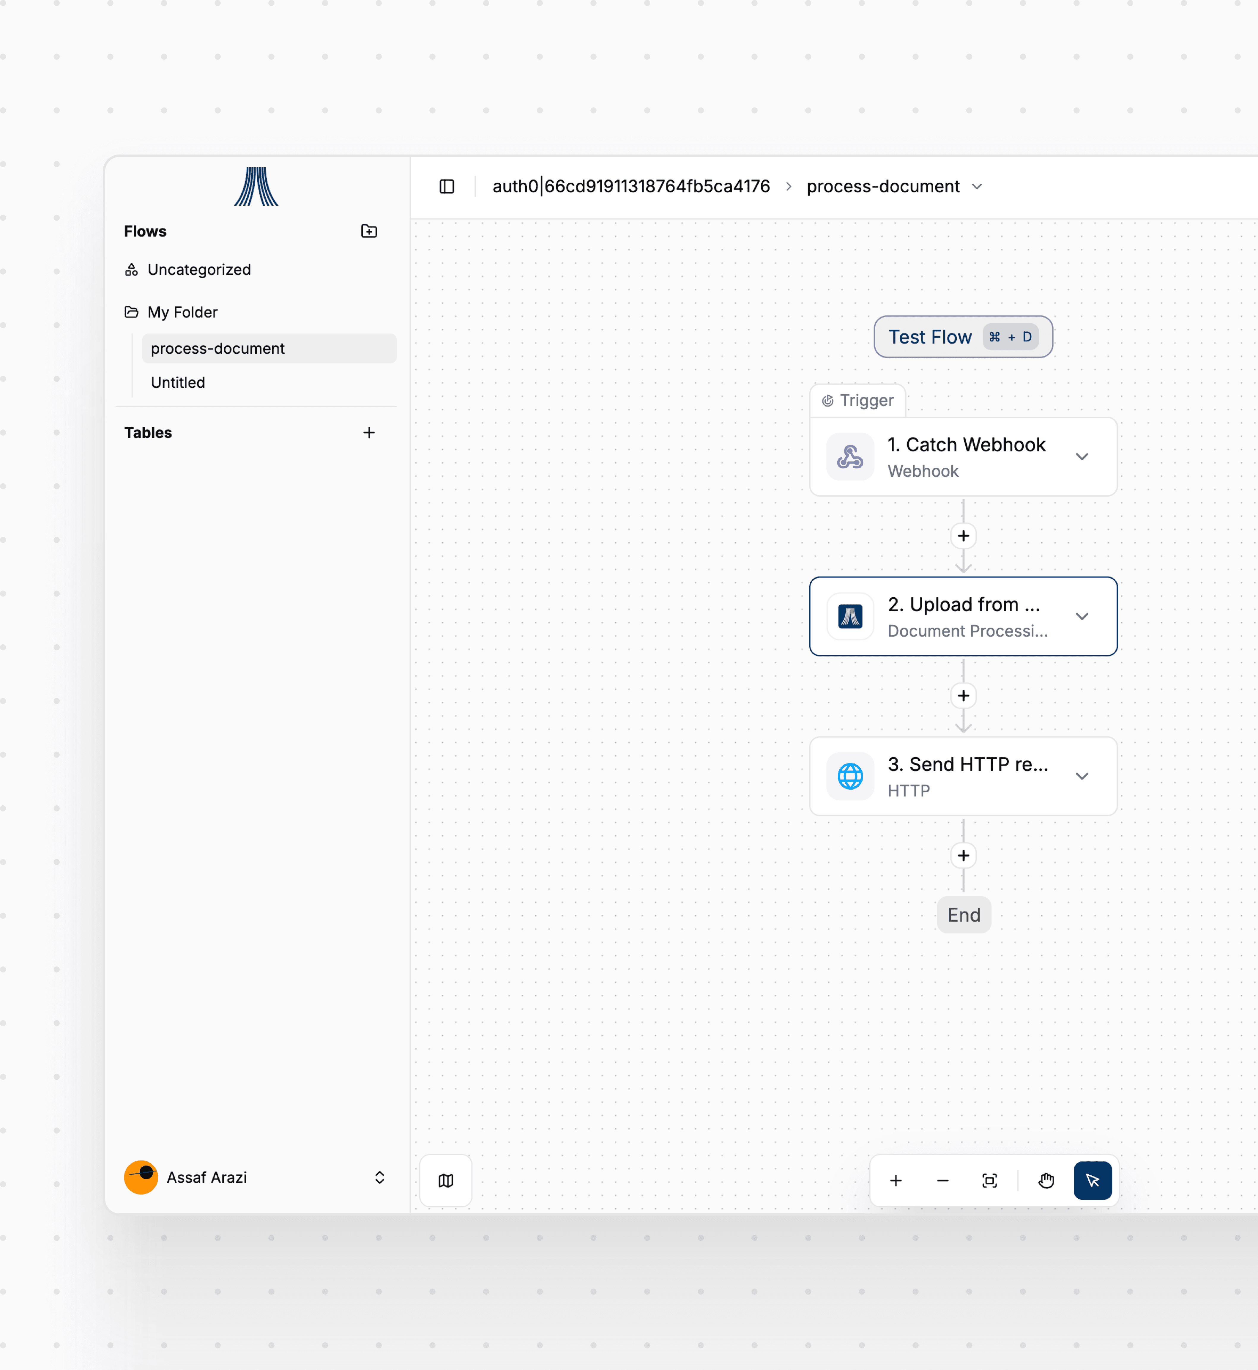Image resolution: width=1258 pixels, height=1370 pixels.
Task: Open the Uncategorized flows section
Action: point(199,270)
